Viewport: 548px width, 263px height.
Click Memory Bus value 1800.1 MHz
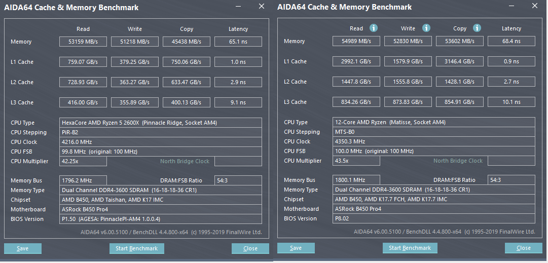[x=356, y=180]
